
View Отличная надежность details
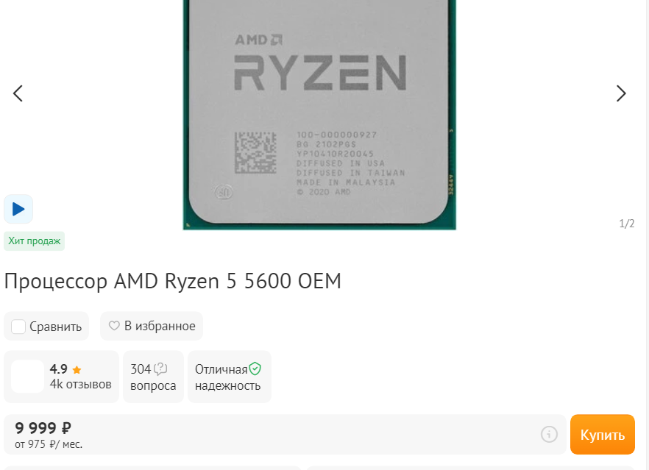230,377
